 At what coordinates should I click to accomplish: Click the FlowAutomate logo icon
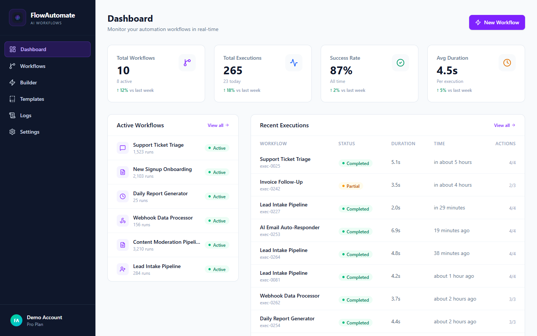tap(18, 18)
